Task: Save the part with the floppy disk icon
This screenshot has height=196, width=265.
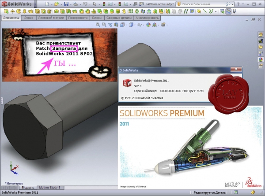Action: pyautogui.click(x=66, y=4)
